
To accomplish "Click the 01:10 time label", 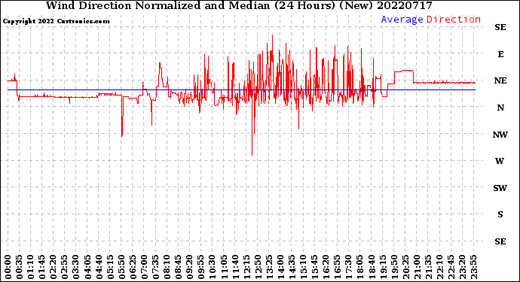I will (x=30, y=267).
